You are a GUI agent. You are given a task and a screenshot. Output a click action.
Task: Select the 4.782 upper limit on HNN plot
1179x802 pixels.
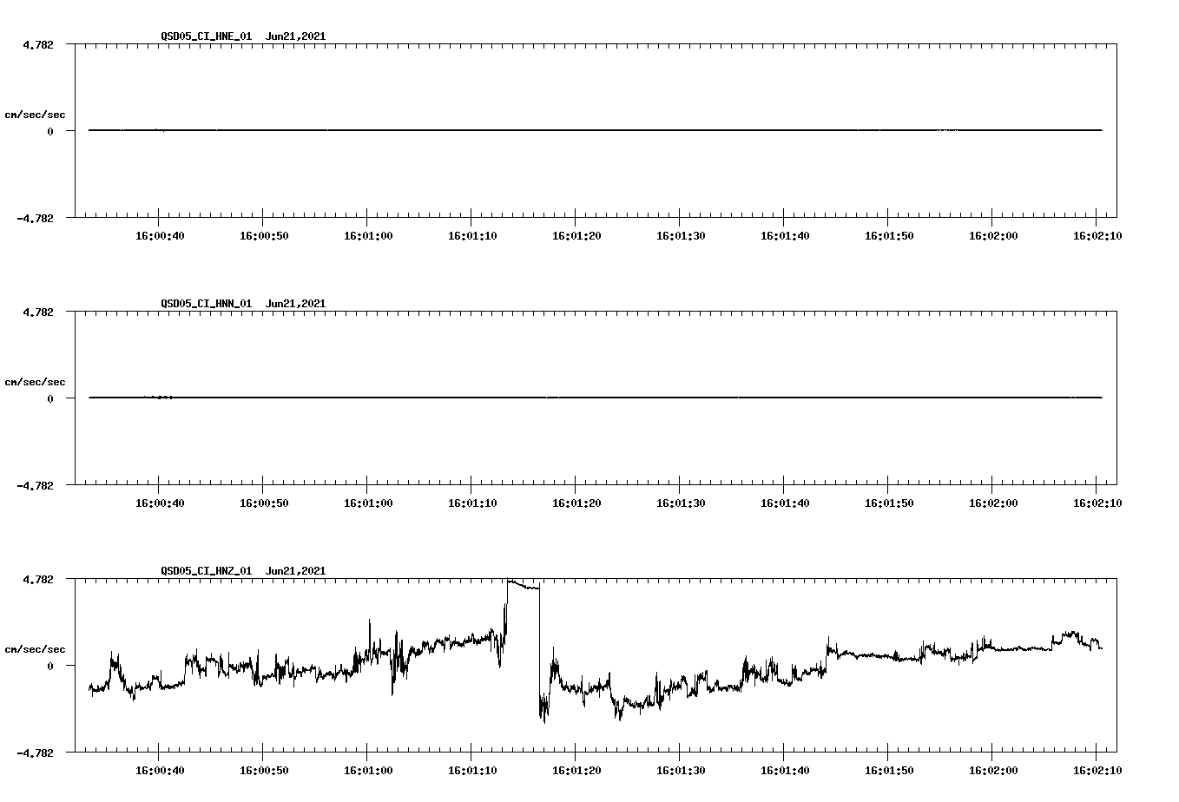coord(37,312)
